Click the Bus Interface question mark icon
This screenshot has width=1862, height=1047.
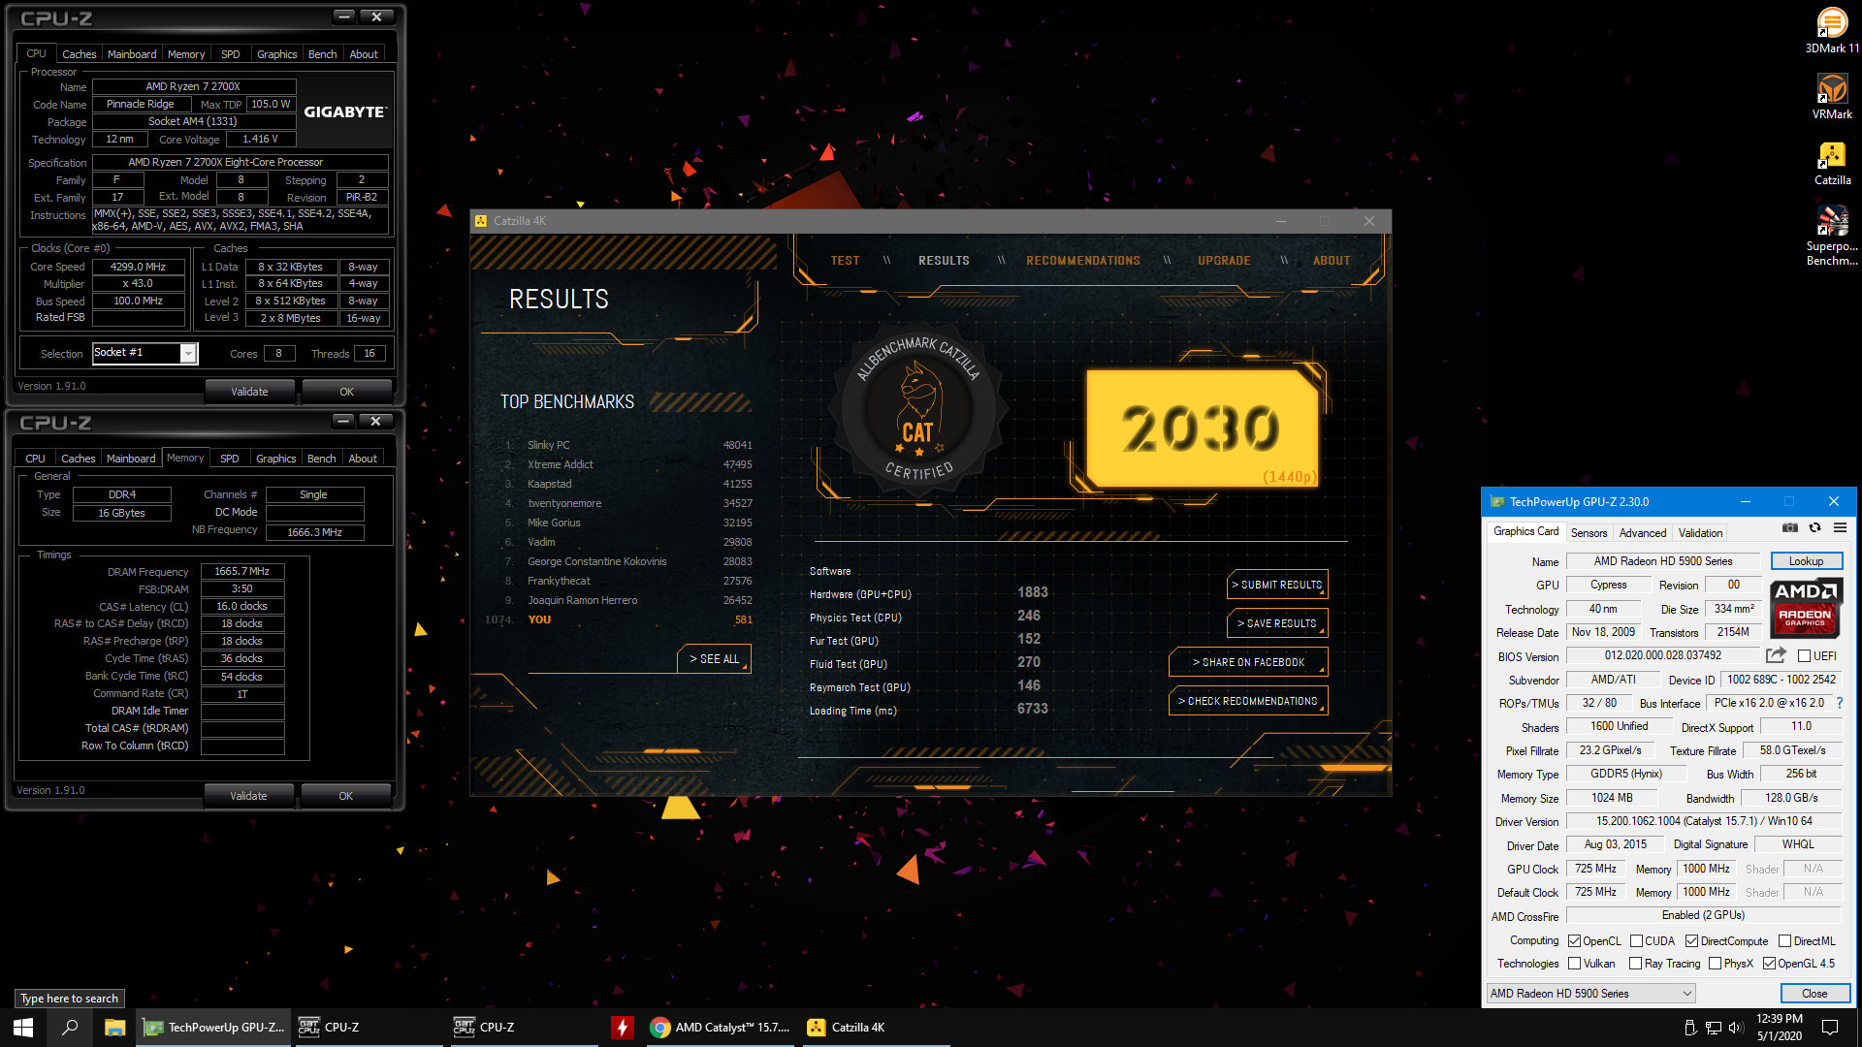[1840, 703]
